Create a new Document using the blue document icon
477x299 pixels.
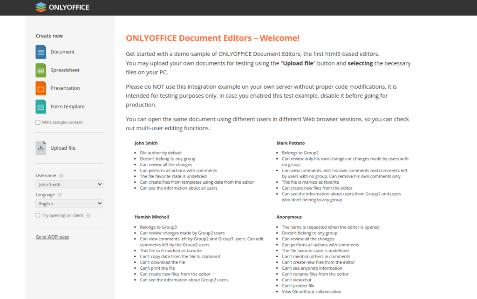41,51
